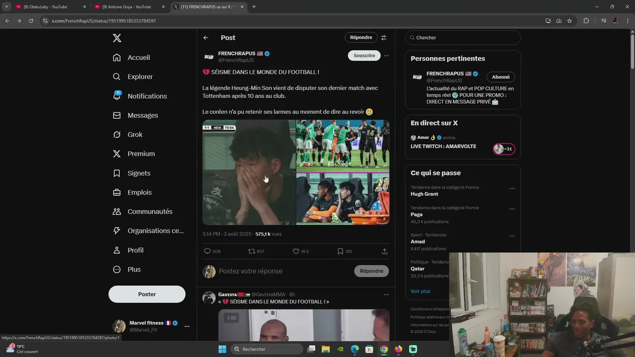Open Amad trend
The image size is (635, 357).
(418, 242)
